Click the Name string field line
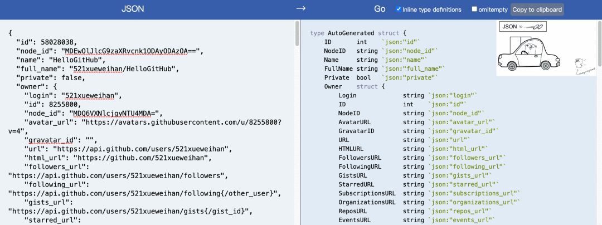 click(376, 60)
